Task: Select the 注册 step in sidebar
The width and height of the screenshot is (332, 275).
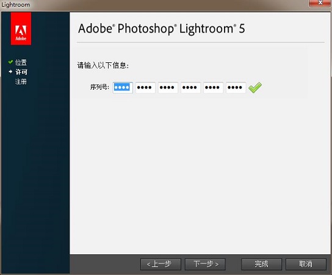Action: click(x=21, y=81)
